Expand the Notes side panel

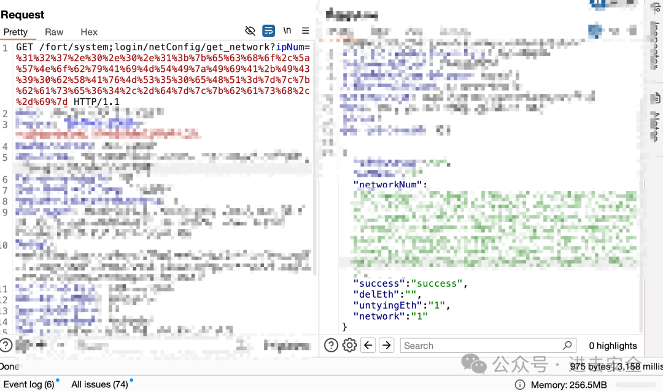[x=655, y=117]
